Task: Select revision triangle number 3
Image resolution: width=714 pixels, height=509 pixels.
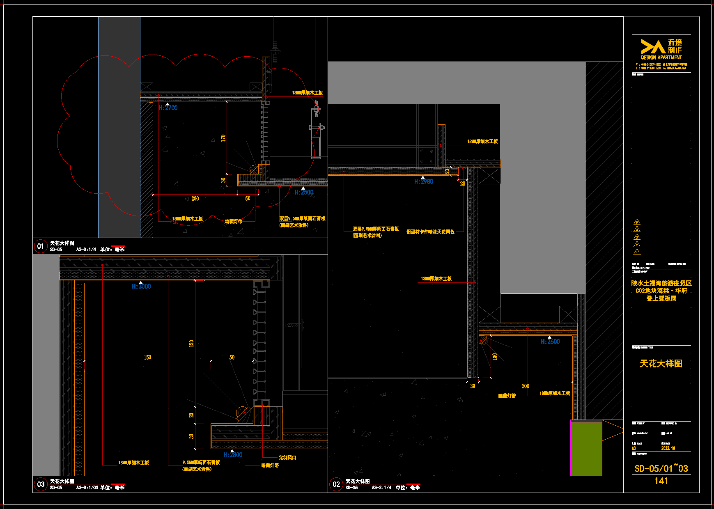Action: pos(637,237)
